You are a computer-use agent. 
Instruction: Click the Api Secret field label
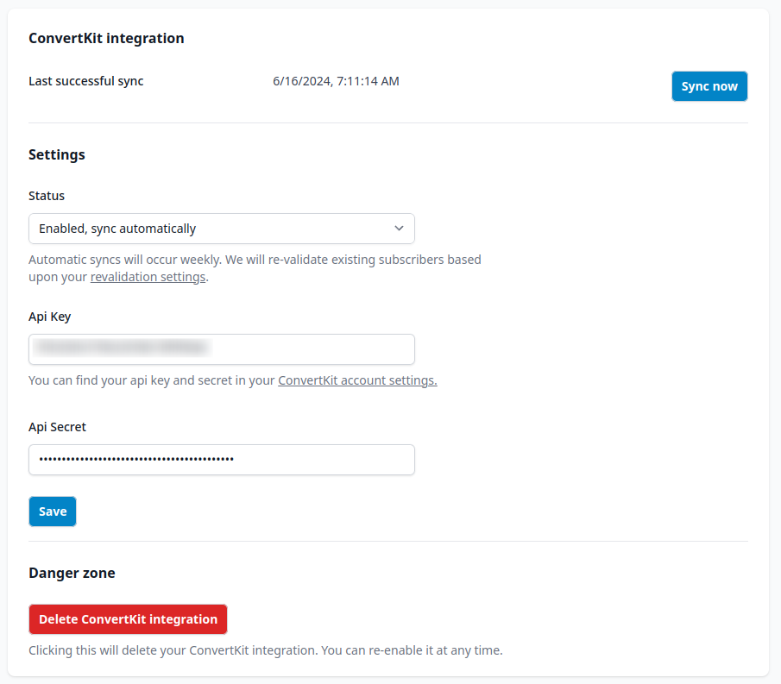[x=57, y=427]
